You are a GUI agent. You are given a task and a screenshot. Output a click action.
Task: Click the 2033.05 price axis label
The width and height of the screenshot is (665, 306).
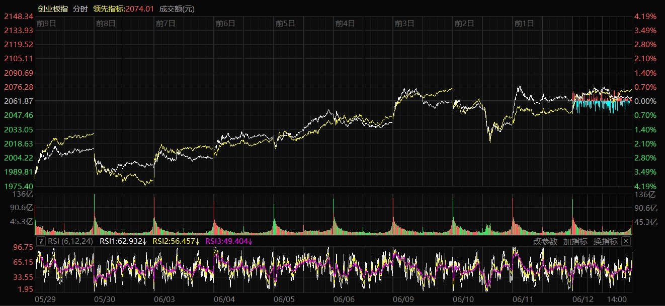click(x=19, y=130)
